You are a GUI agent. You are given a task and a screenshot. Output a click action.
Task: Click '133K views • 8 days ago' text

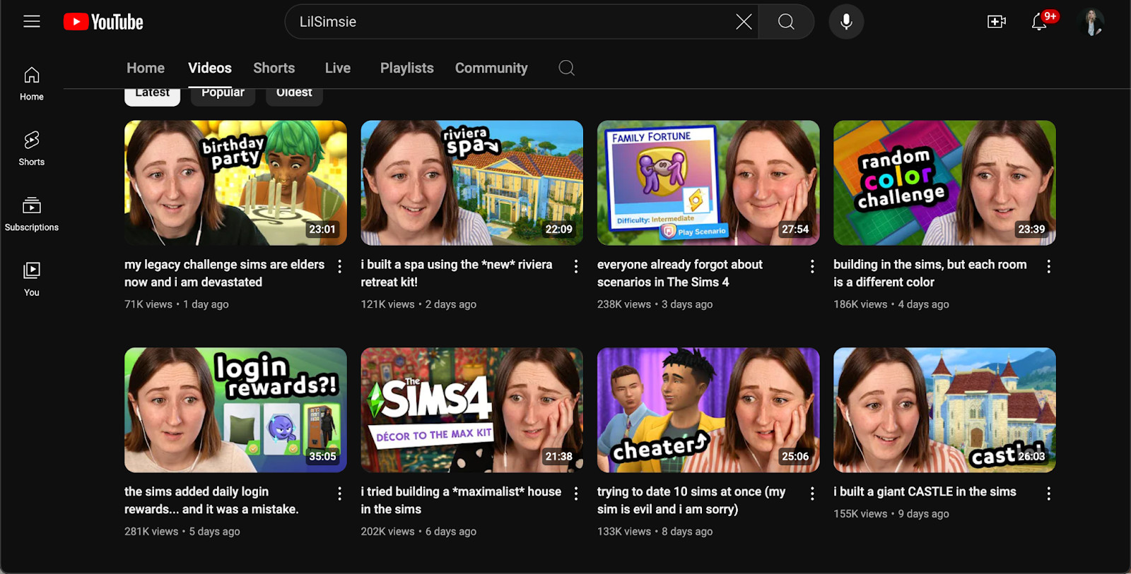click(655, 532)
